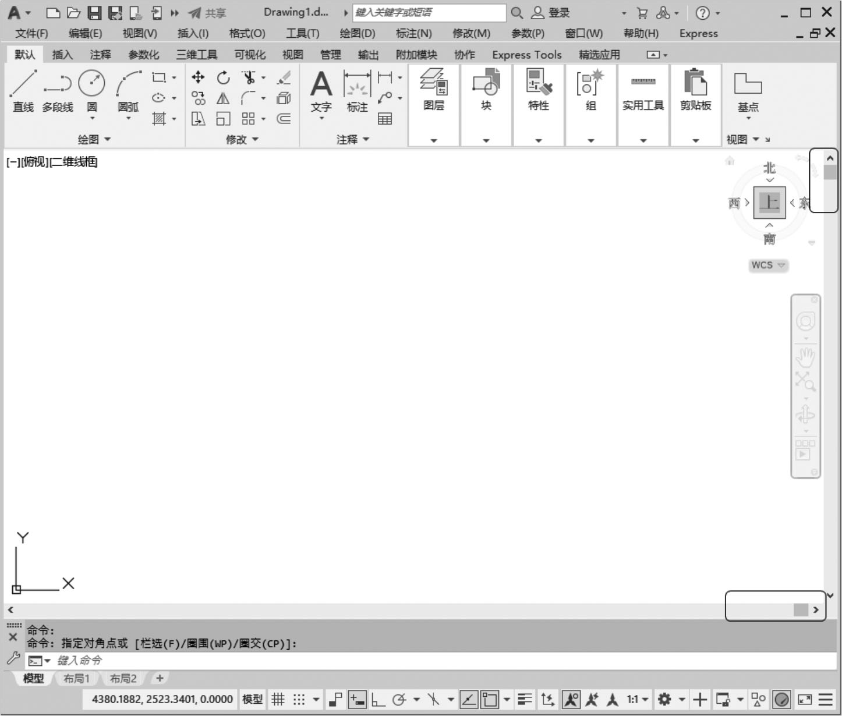The height and width of the screenshot is (716, 842).
Task: Select the Copy objects tool
Action: click(198, 98)
